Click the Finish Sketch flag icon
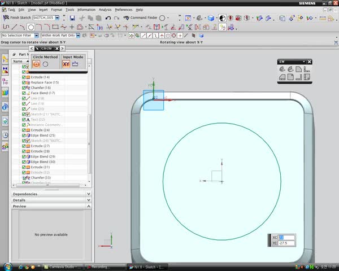 (x=6, y=18)
